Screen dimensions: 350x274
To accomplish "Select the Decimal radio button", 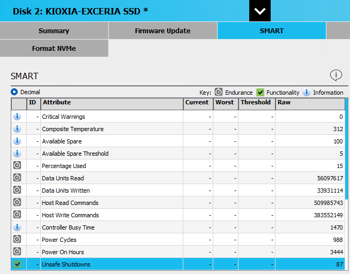I will [14, 92].
